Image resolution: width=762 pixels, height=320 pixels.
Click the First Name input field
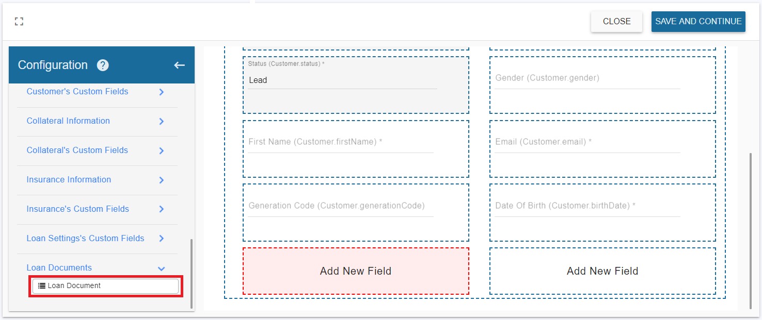point(341,142)
